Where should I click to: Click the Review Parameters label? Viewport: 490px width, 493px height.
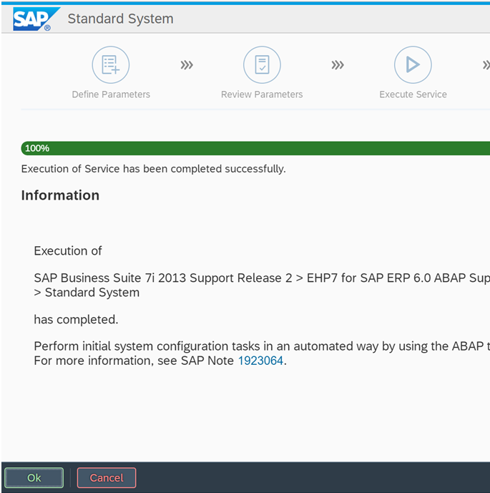262,94
